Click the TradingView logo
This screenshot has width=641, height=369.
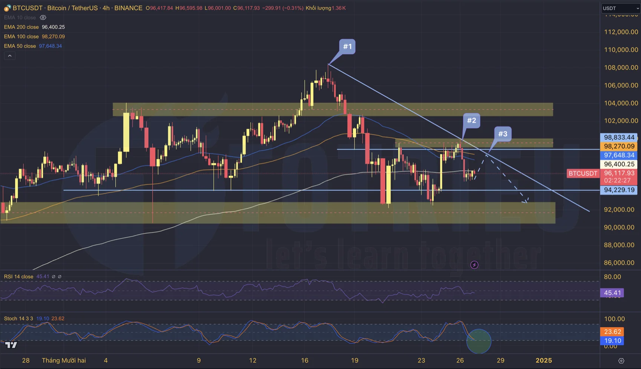click(x=11, y=345)
